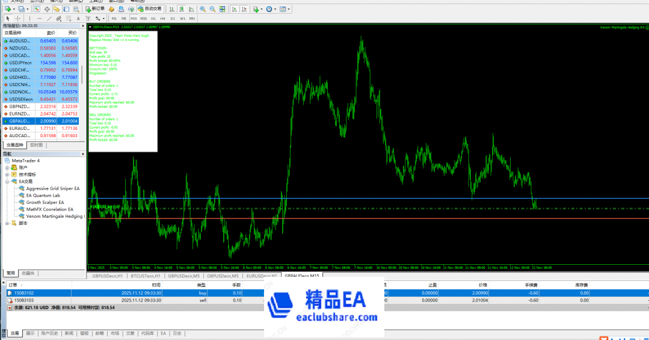Open the BTCUSTecn,H1 chart tab
649x340 pixels.
click(144, 276)
